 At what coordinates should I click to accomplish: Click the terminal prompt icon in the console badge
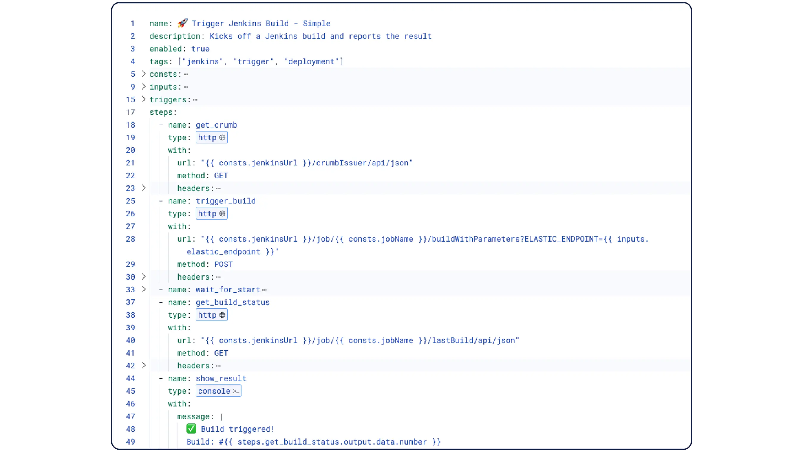[236, 391]
